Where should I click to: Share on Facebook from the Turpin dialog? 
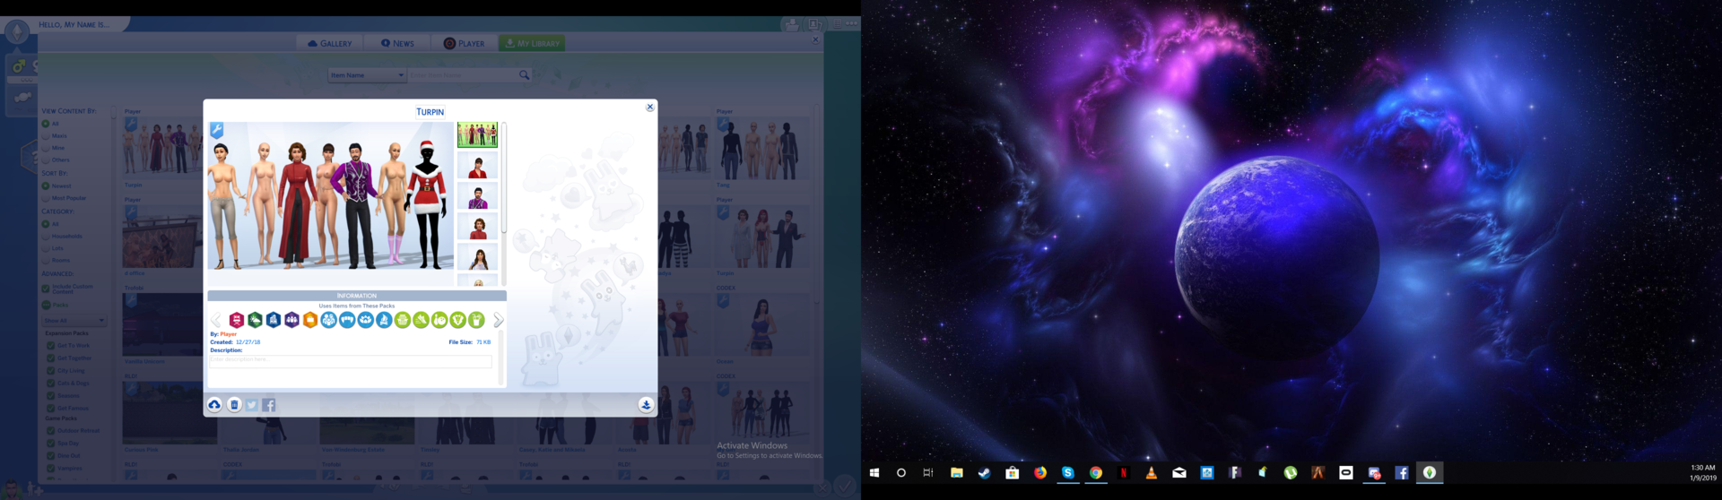(x=269, y=405)
